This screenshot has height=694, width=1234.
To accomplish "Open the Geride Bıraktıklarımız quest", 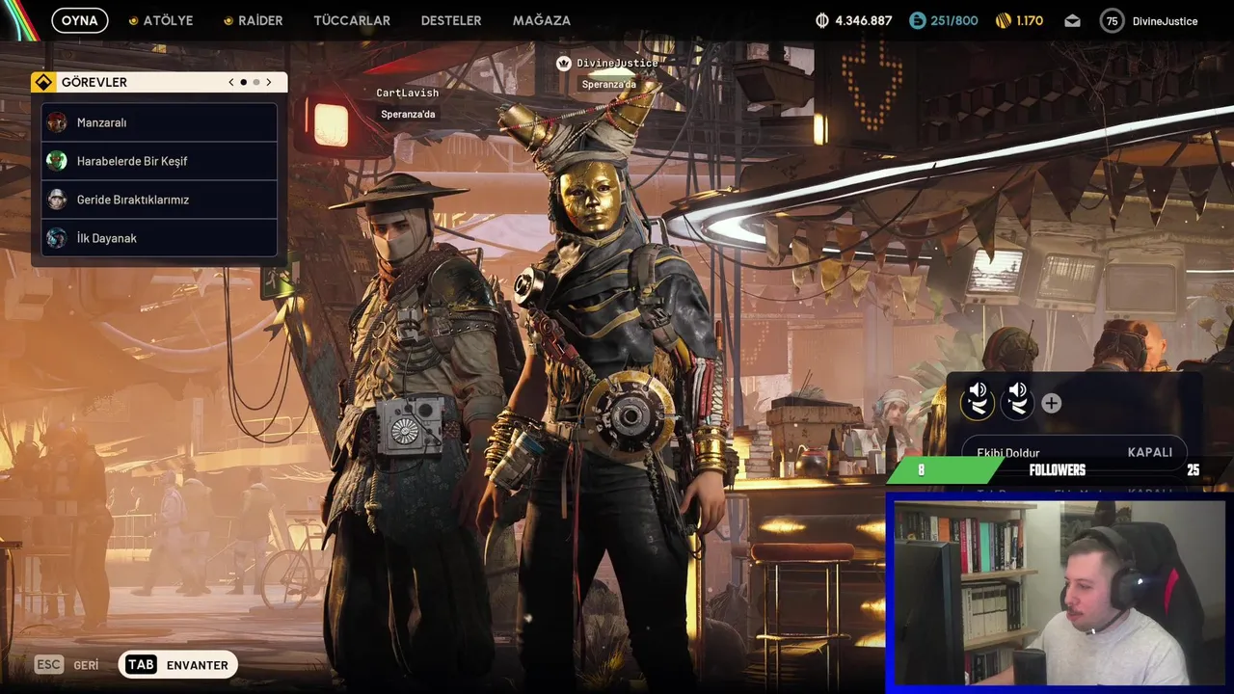I will (x=159, y=200).
